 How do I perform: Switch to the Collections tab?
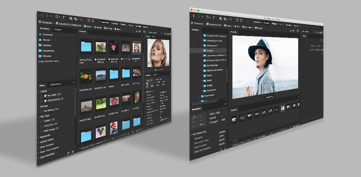point(55,85)
